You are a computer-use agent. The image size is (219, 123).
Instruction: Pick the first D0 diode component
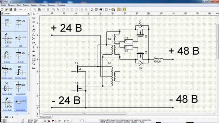pyautogui.click(x=7, y=23)
